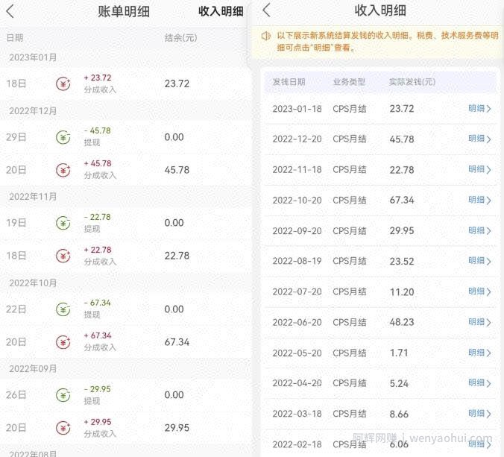Open 明细 for 2022-12-20 payout

(479, 139)
